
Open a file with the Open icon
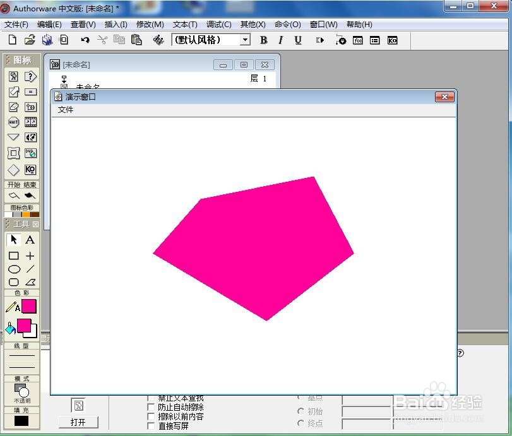click(x=30, y=40)
